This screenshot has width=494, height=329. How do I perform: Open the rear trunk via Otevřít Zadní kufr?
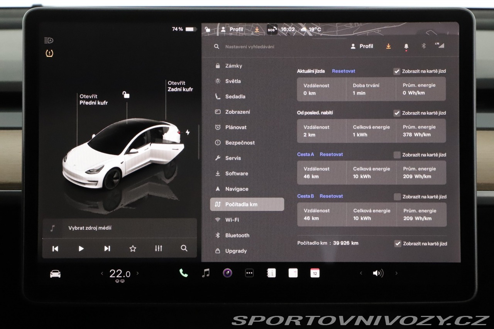[x=180, y=86]
